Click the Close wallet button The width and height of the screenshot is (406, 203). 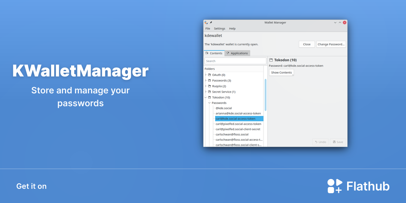tap(307, 44)
